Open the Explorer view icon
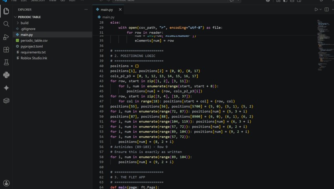 [x=6, y=11]
